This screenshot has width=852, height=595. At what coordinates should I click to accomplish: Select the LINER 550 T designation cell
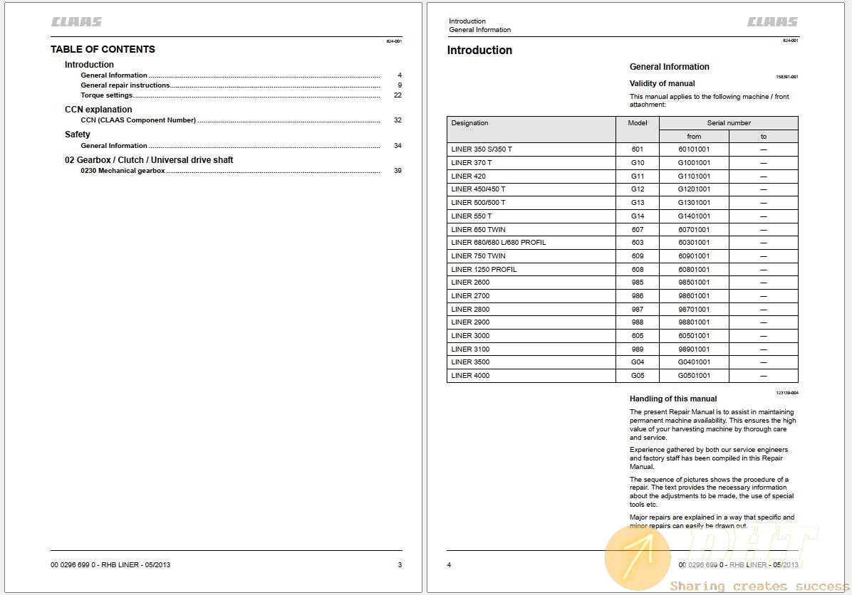point(531,216)
